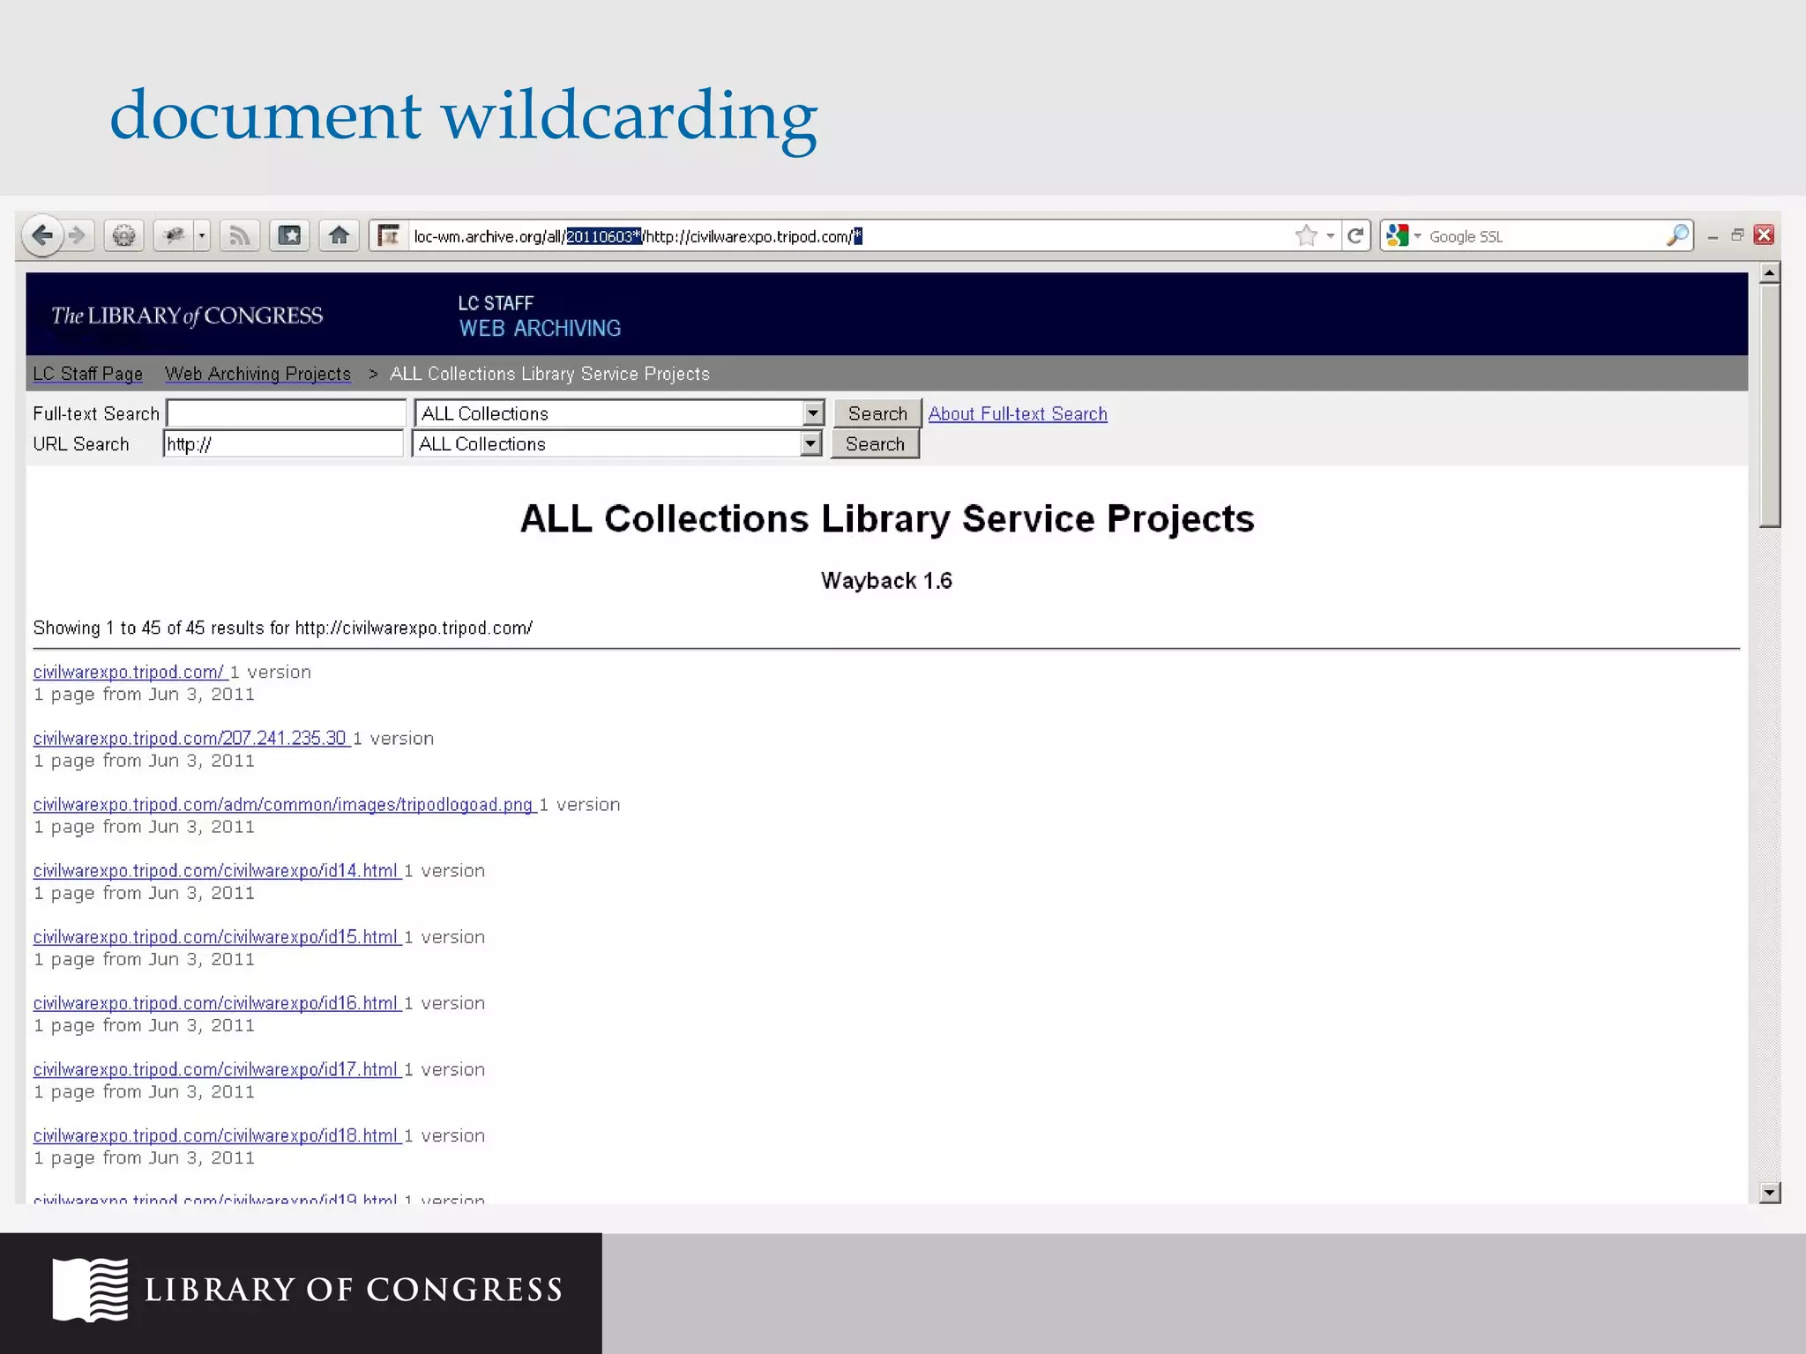Click in the address bar URL field
The width and height of the screenshot is (1806, 1354).
click(x=847, y=236)
